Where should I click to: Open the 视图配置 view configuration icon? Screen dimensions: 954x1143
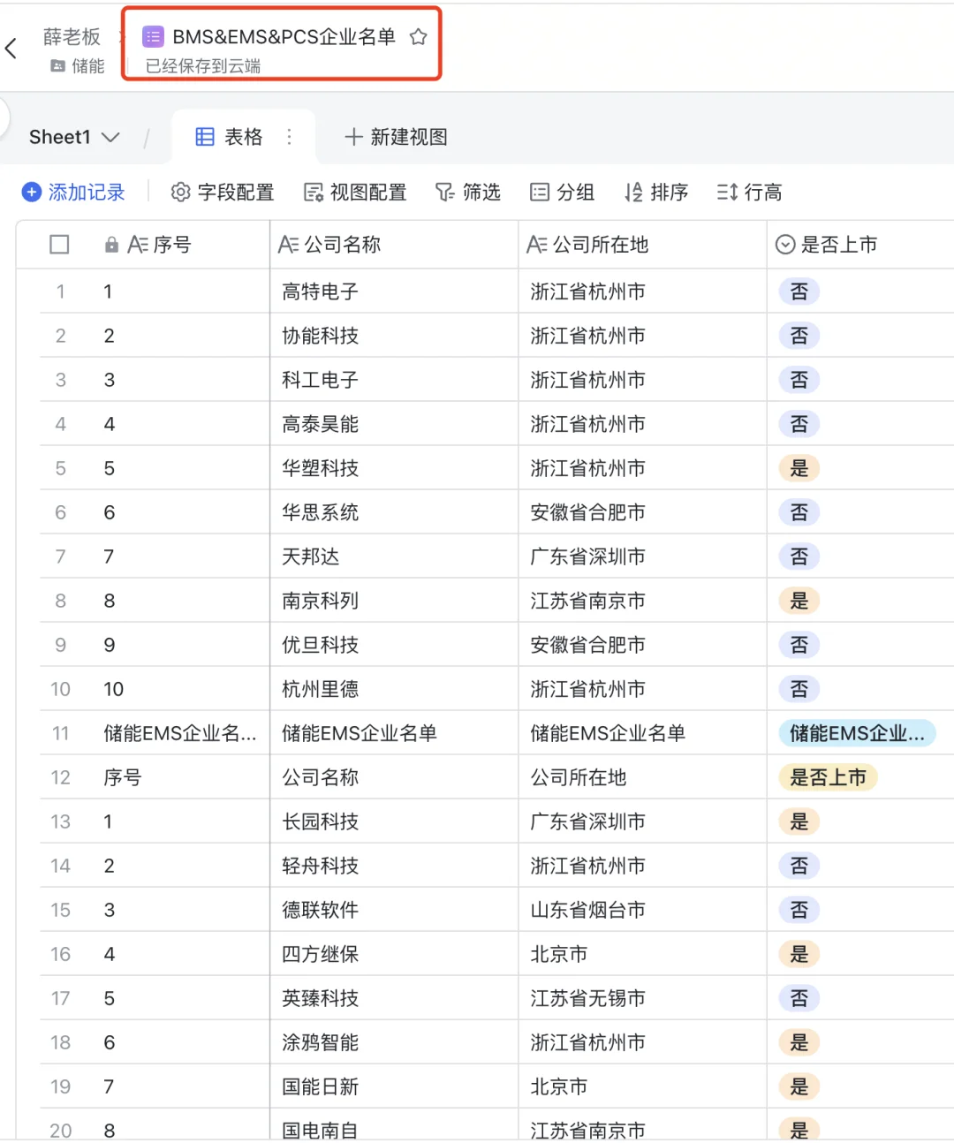tap(313, 192)
